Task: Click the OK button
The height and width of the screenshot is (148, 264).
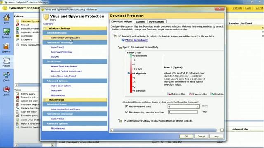Action: (186, 136)
